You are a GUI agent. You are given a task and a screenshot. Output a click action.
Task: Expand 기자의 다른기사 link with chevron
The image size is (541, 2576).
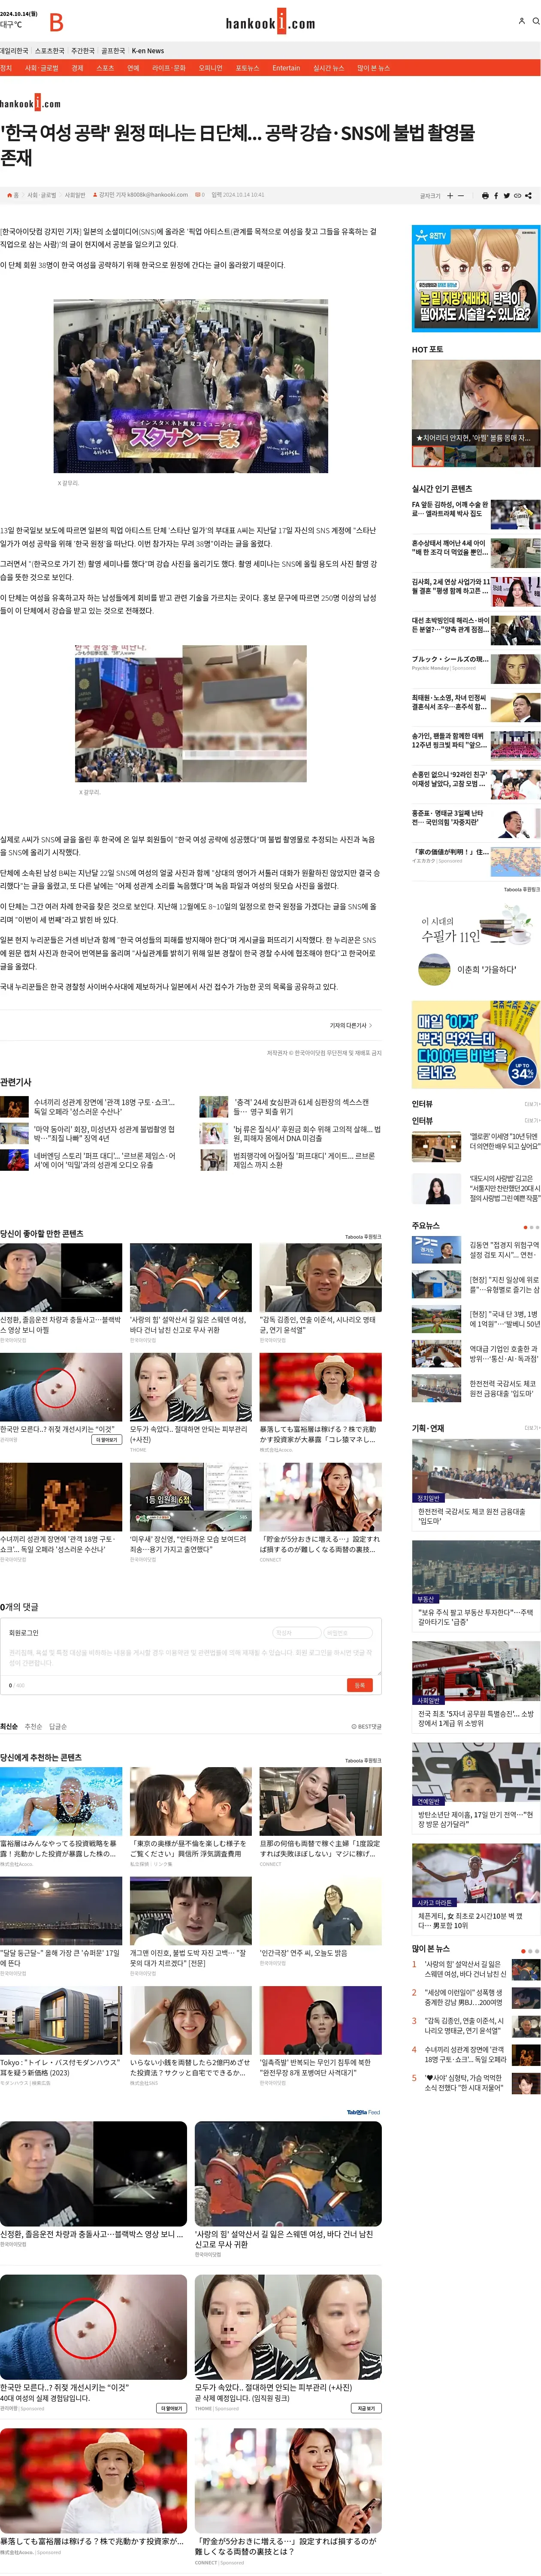point(351,1025)
